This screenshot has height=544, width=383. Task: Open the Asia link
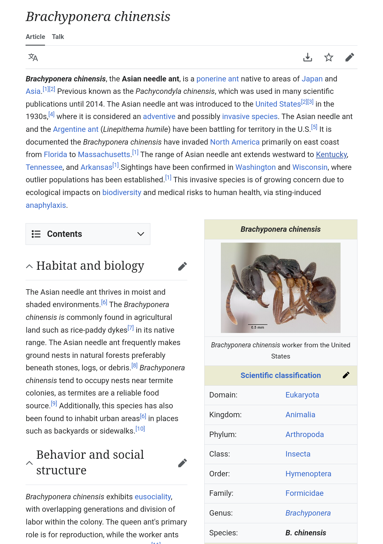[x=33, y=91]
